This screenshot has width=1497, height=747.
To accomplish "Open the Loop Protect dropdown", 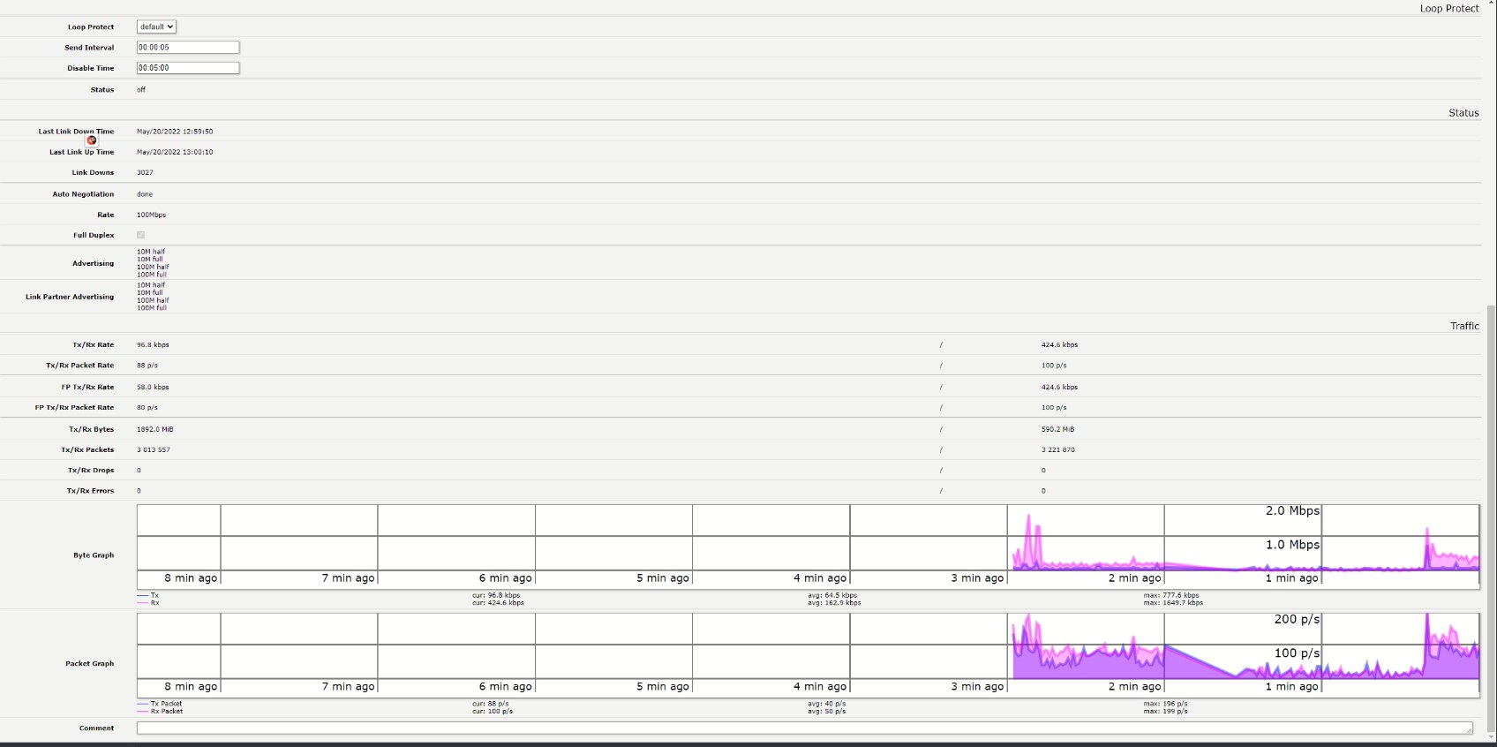I will pos(156,26).
